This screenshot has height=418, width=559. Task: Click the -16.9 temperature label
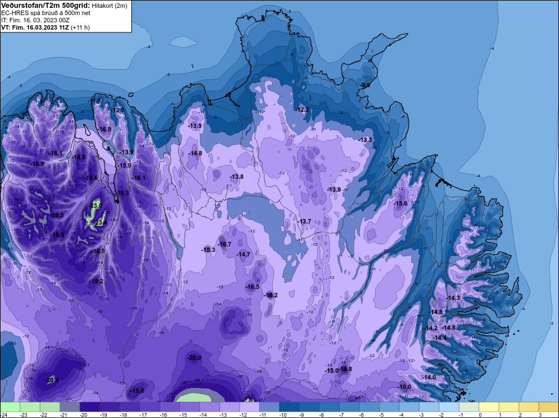104,129
